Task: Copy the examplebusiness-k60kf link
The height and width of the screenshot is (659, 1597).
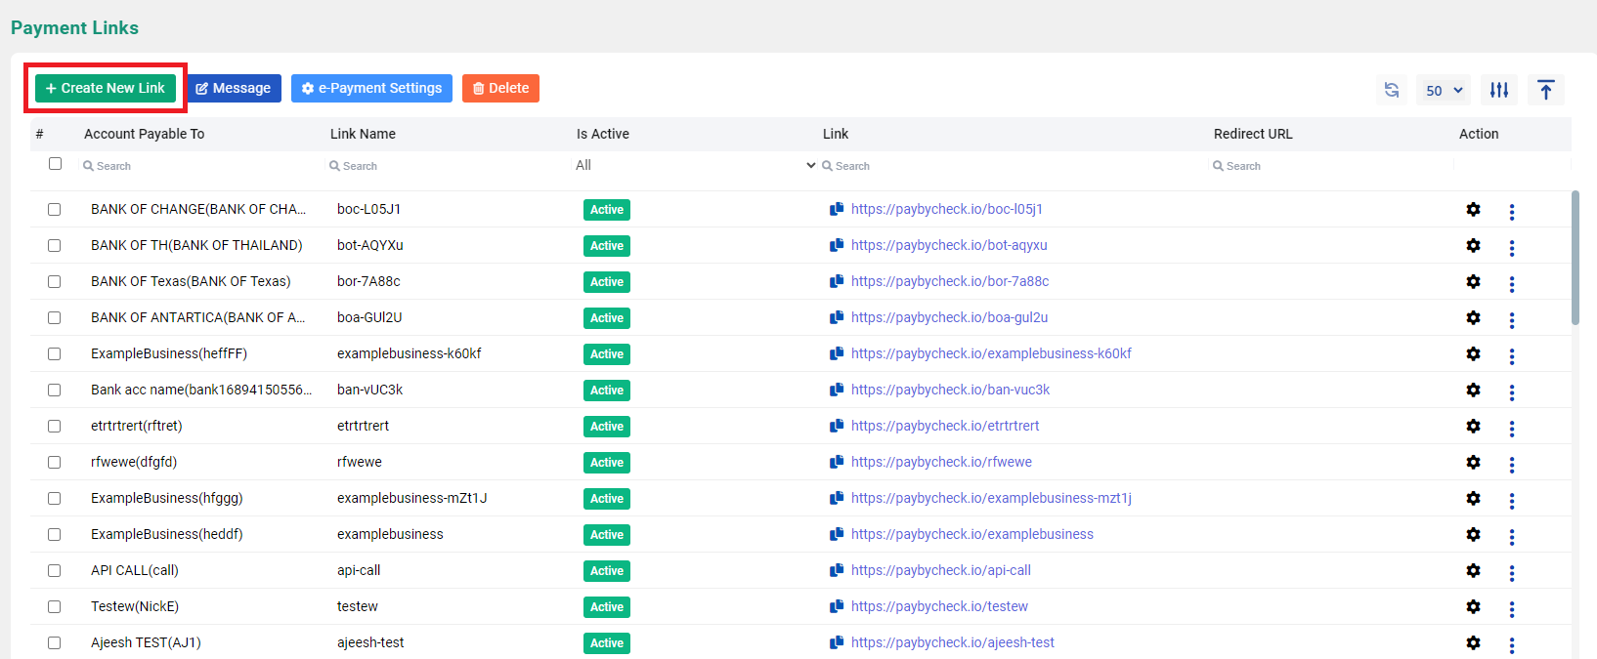Action: point(837,353)
